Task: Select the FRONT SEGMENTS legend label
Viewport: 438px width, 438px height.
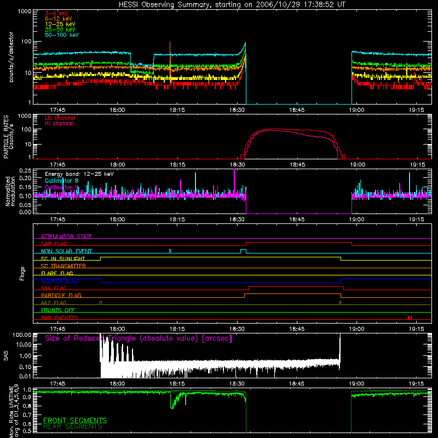Action: point(75,420)
